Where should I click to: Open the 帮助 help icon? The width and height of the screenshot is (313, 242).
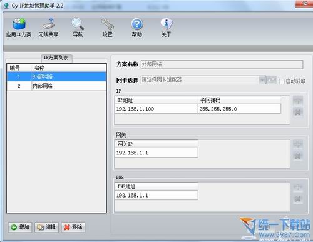coord(137,28)
